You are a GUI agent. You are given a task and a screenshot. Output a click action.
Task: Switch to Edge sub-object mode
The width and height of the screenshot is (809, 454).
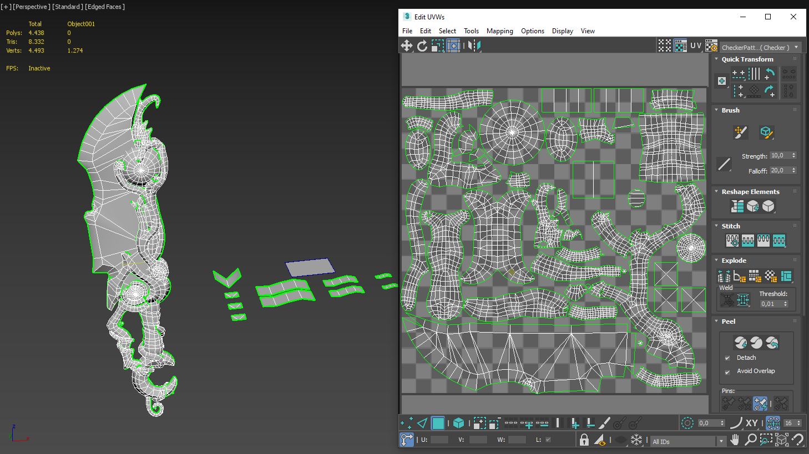pyautogui.click(x=422, y=424)
